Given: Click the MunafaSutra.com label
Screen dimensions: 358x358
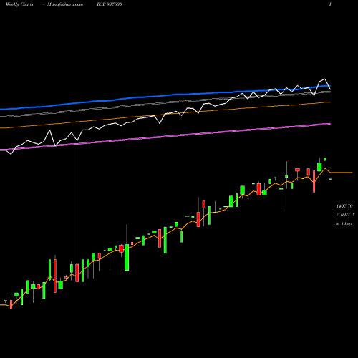Looking at the screenshot, I should (x=65, y=4).
